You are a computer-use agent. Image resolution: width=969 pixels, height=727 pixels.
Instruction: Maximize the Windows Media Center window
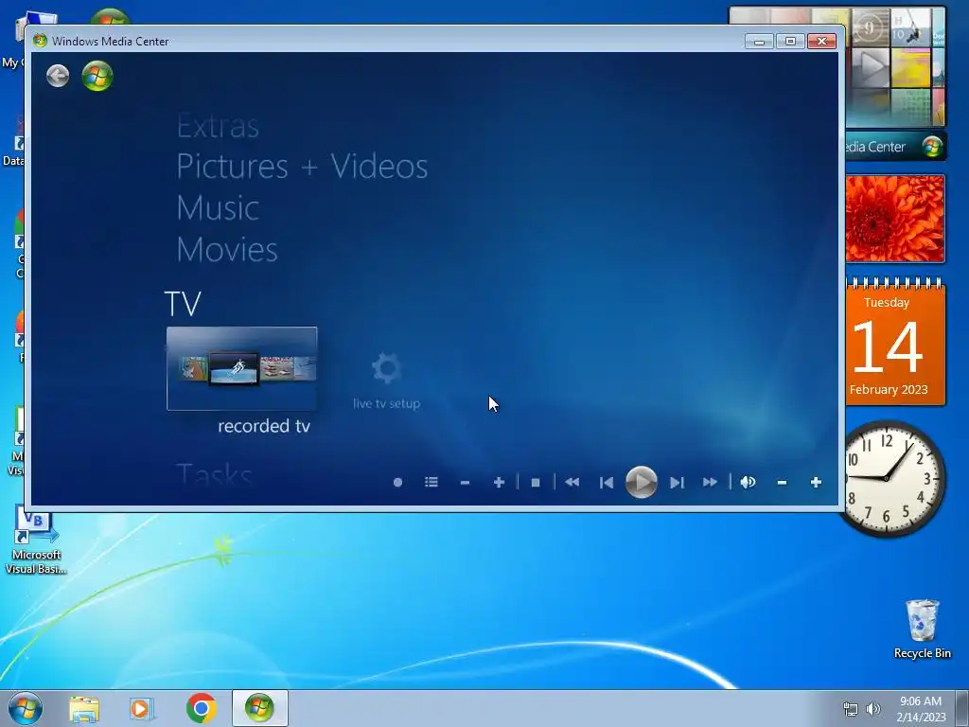pos(790,42)
